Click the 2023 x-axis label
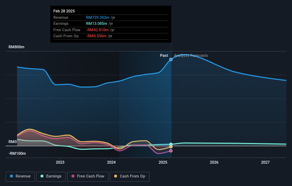Image resolution: width=292 pixels, height=186 pixels. (60, 163)
